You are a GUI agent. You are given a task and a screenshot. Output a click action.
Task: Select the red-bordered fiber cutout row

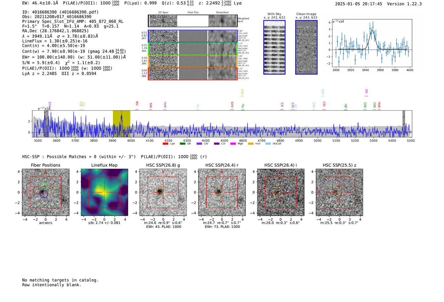pos(193,74)
